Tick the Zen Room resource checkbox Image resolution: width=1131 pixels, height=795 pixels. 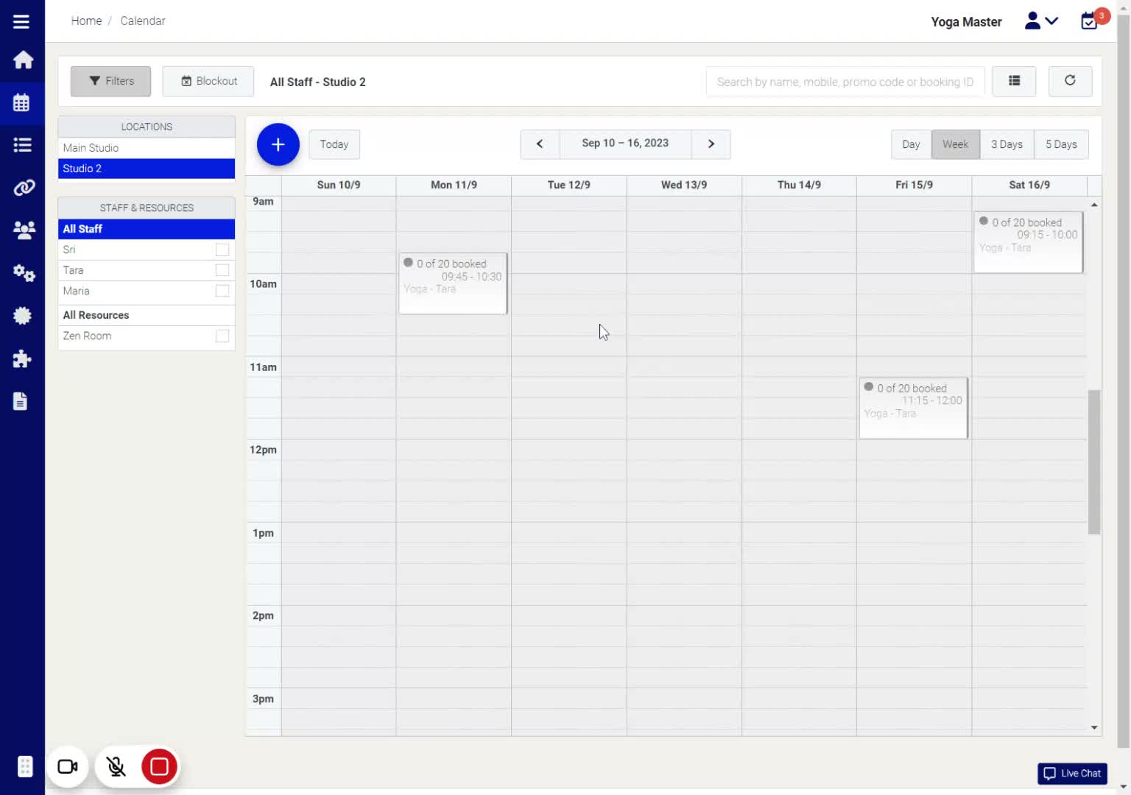(222, 336)
